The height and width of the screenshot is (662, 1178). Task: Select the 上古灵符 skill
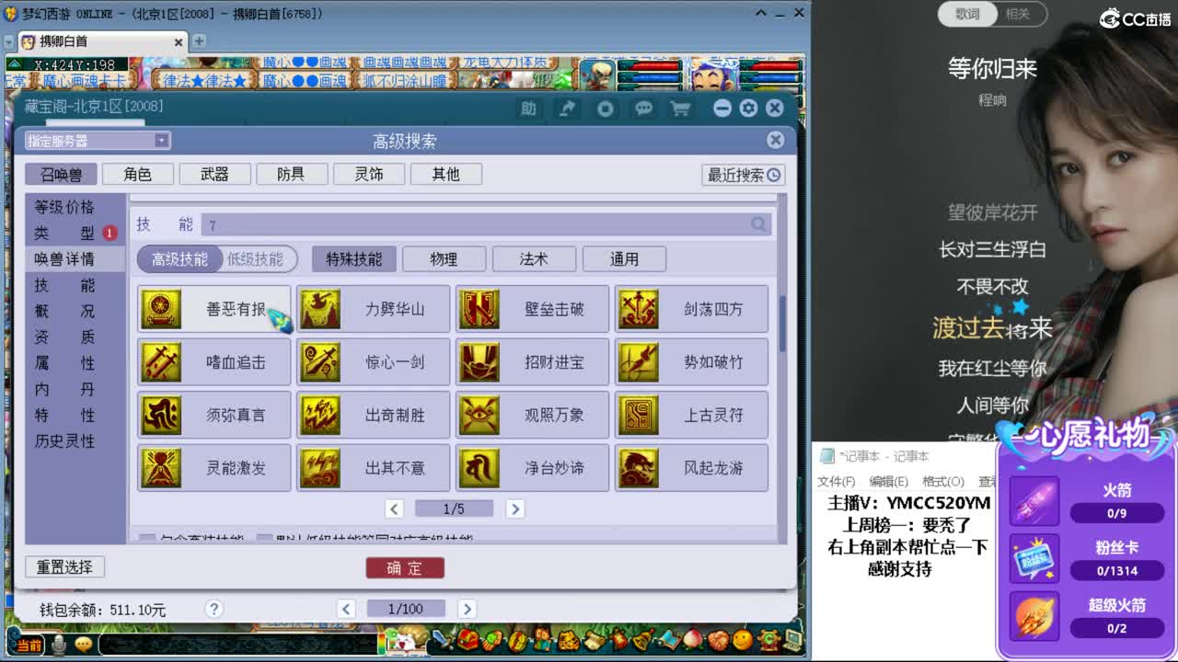coord(691,415)
